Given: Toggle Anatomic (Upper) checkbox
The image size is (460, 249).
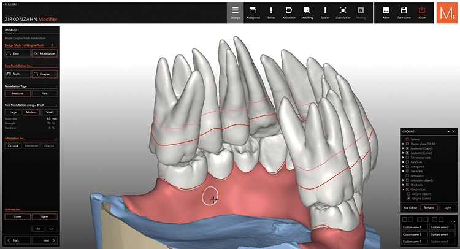Looking at the screenshot, I should 407,148.
